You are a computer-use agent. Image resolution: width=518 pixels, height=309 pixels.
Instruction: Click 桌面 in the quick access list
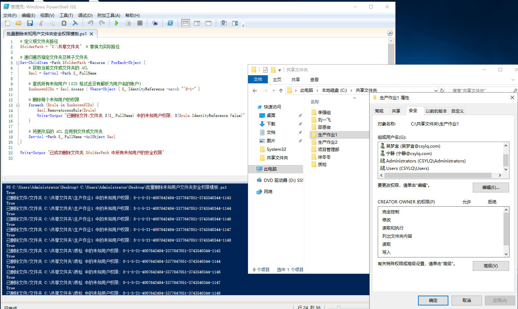[x=271, y=115]
